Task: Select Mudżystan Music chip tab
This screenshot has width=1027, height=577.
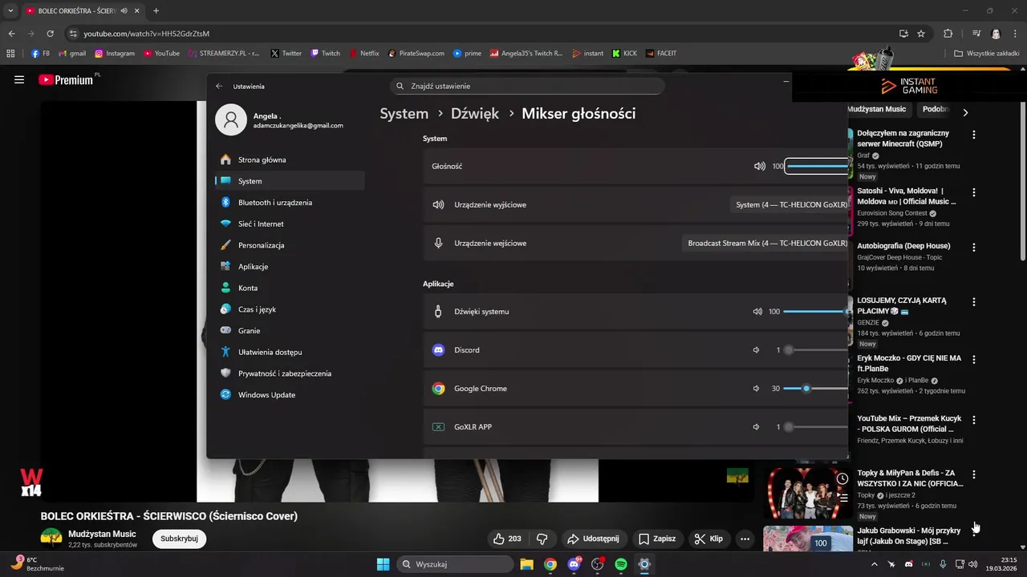Action: (878, 109)
